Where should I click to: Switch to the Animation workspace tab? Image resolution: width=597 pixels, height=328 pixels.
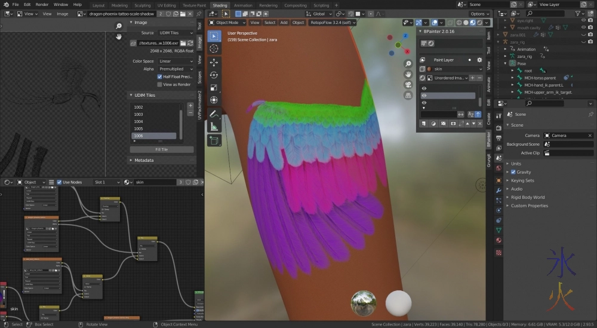pos(243,5)
